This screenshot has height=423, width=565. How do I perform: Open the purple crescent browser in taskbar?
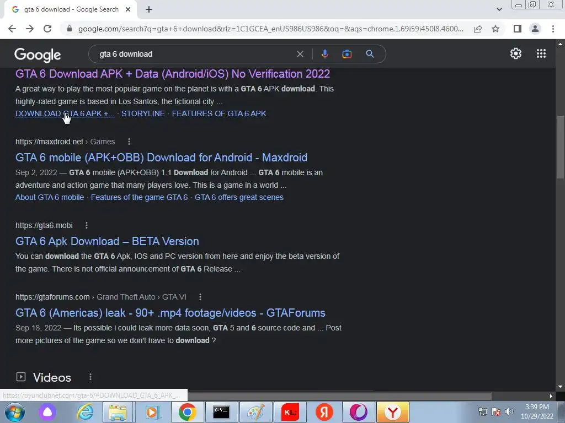click(x=359, y=412)
